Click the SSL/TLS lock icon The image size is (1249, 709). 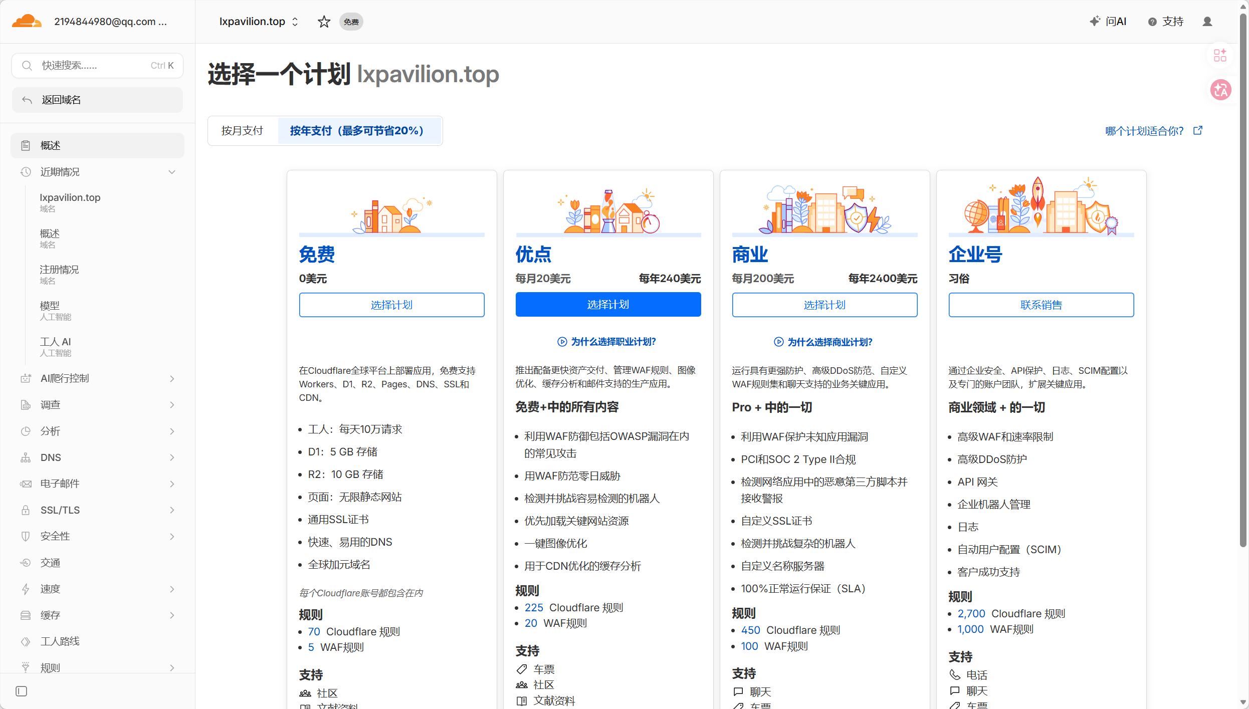pos(26,510)
